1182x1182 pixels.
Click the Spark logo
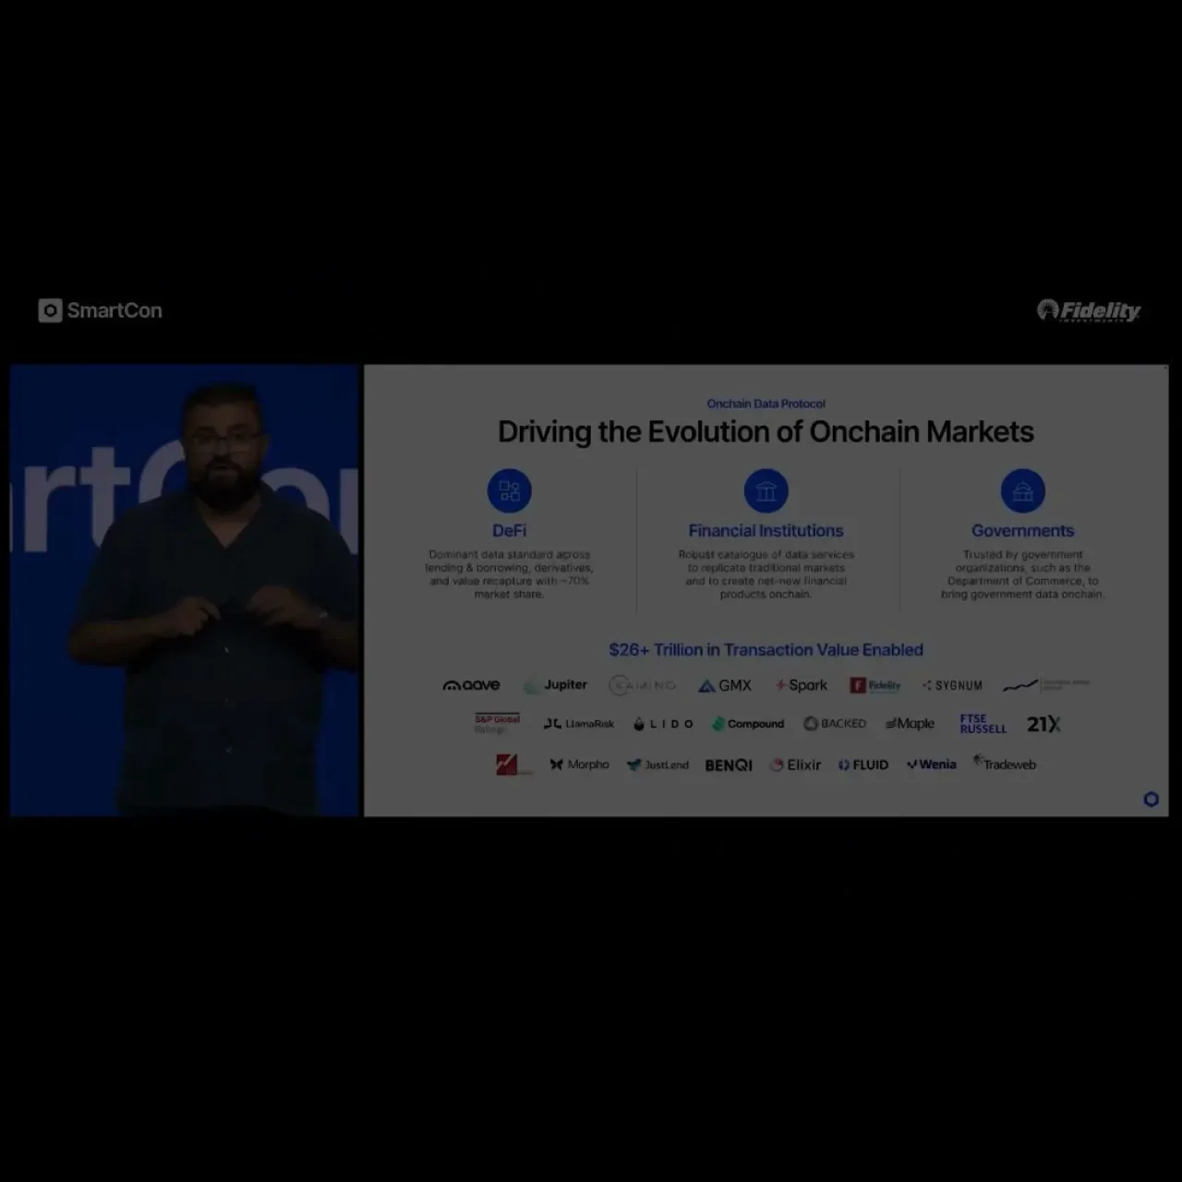tap(801, 685)
